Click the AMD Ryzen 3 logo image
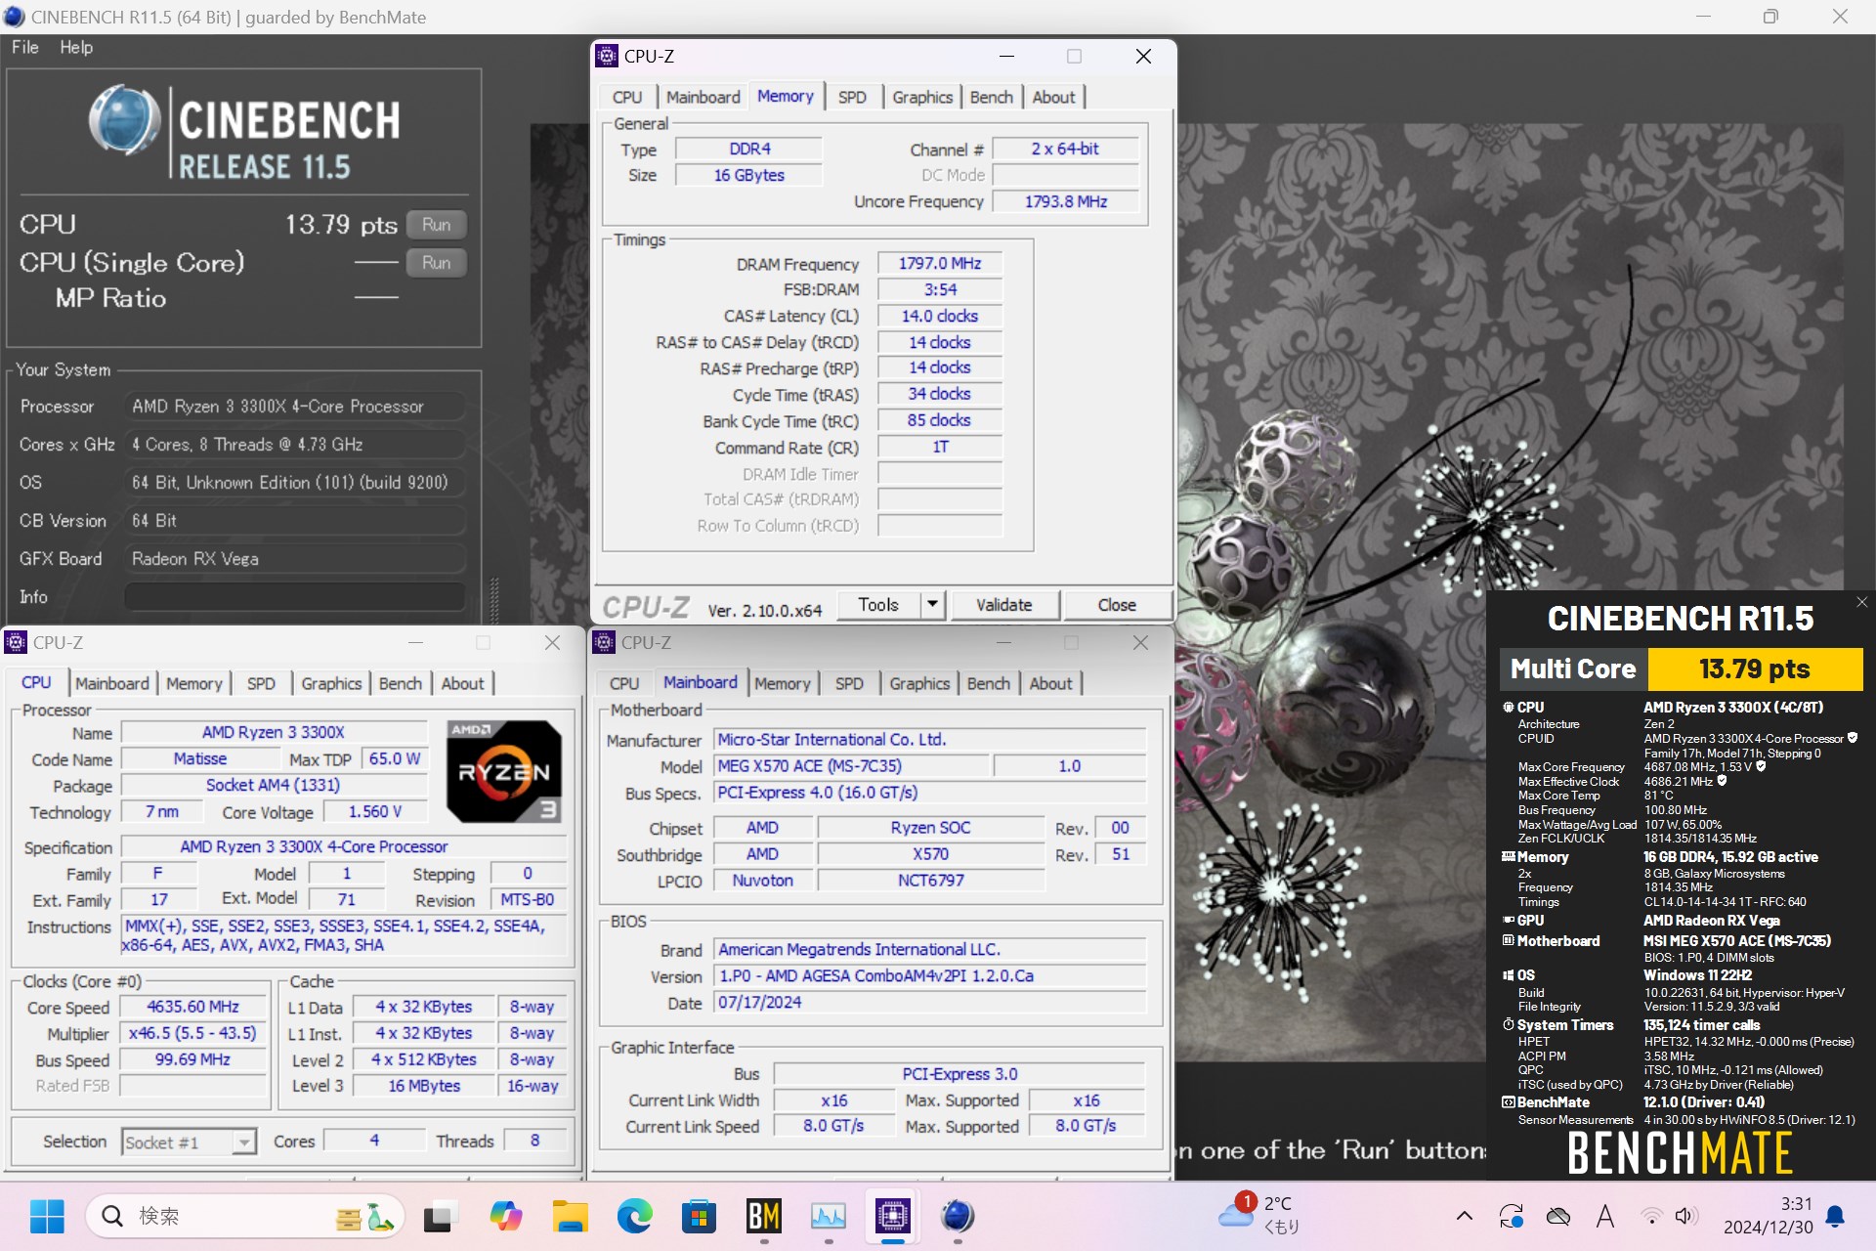Screen dimensions: 1876x1251 (503, 771)
